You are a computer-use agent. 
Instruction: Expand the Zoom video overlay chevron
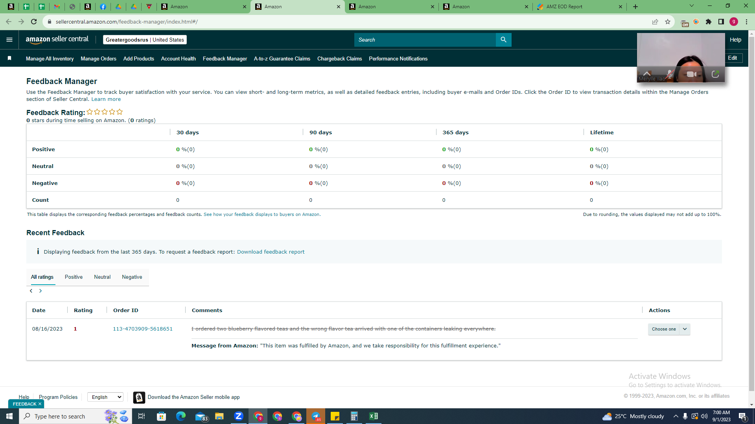(646, 73)
